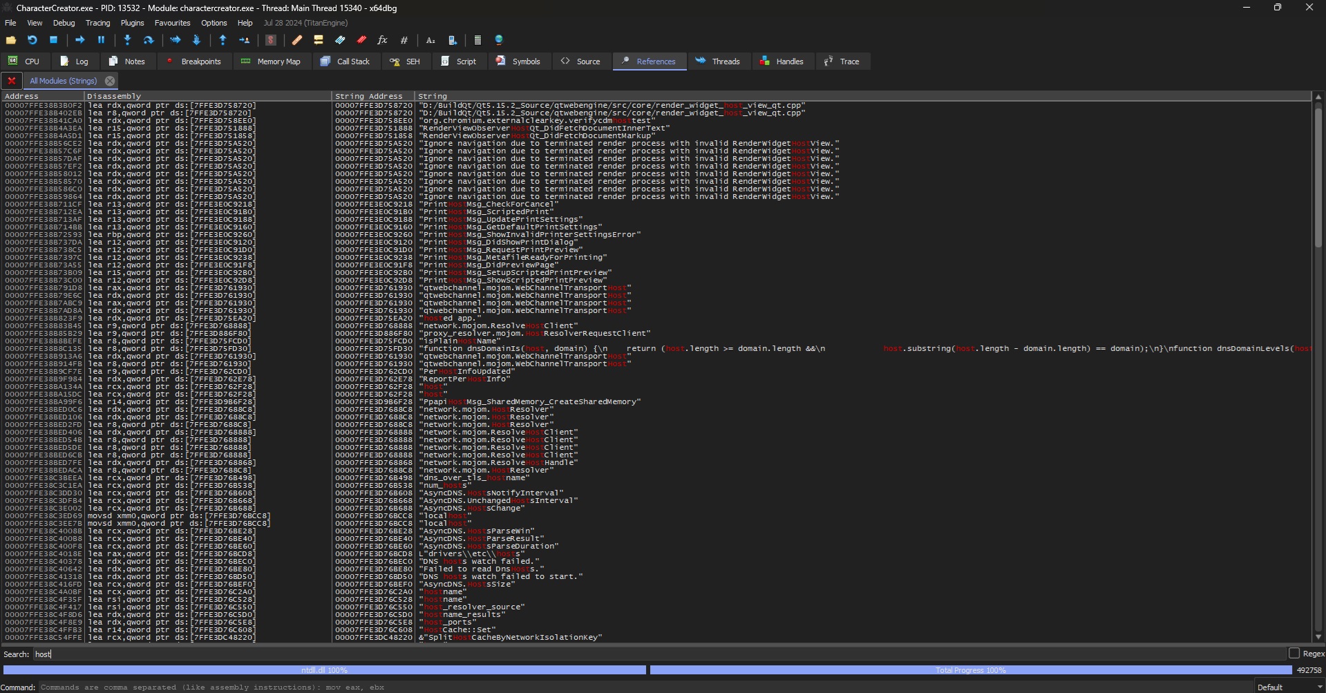Change the font using the Az toolbar icon

tap(430, 40)
